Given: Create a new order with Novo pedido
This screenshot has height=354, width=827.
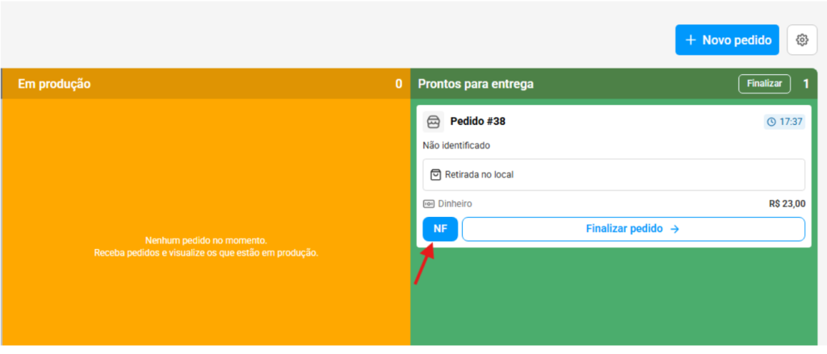Looking at the screenshot, I should 727,40.
